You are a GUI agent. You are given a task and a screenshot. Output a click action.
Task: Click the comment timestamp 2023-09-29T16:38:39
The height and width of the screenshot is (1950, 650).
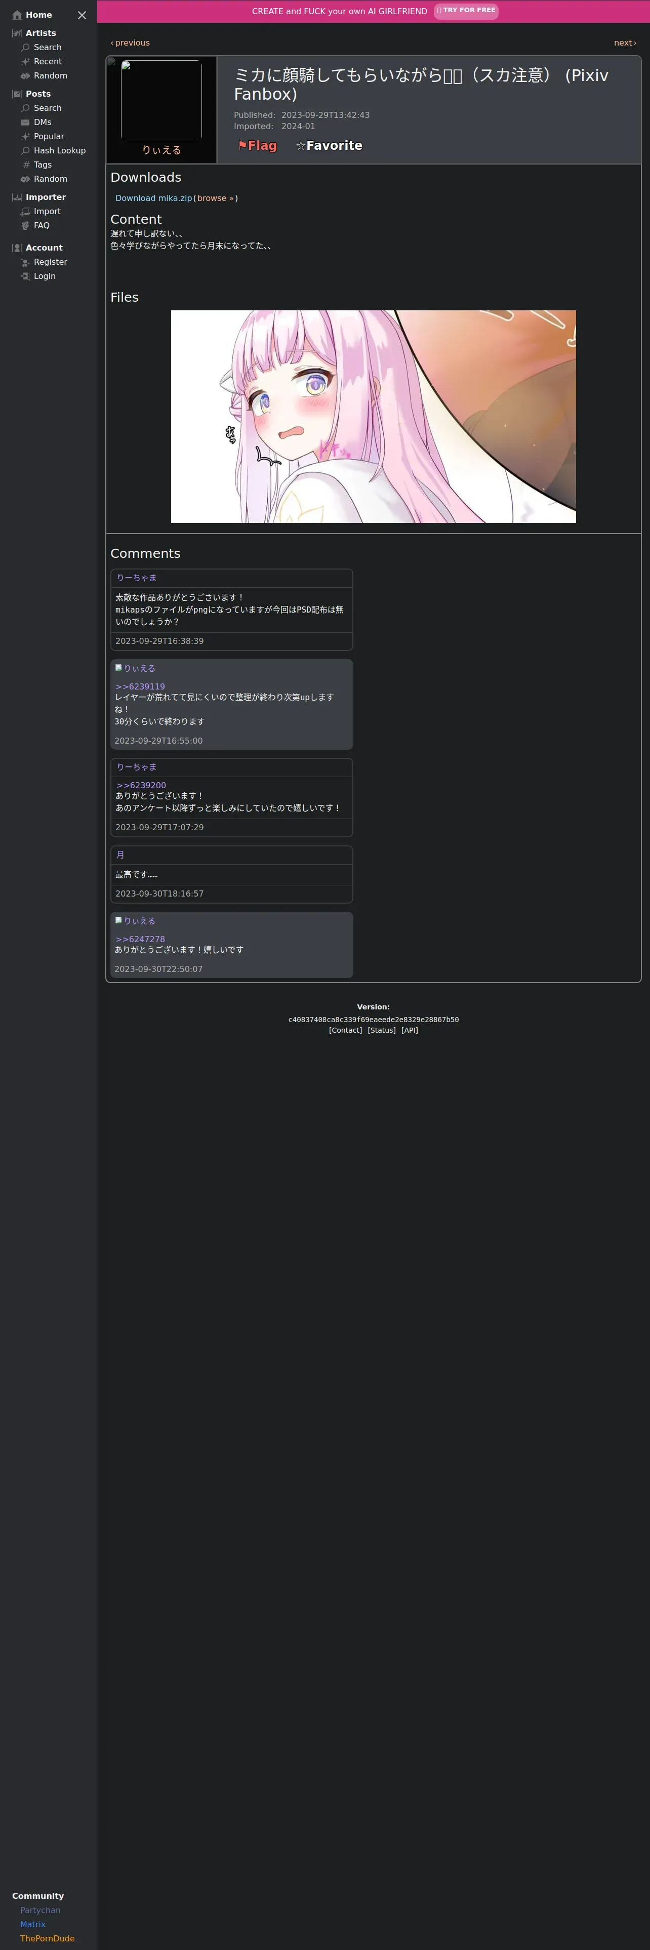(x=159, y=641)
